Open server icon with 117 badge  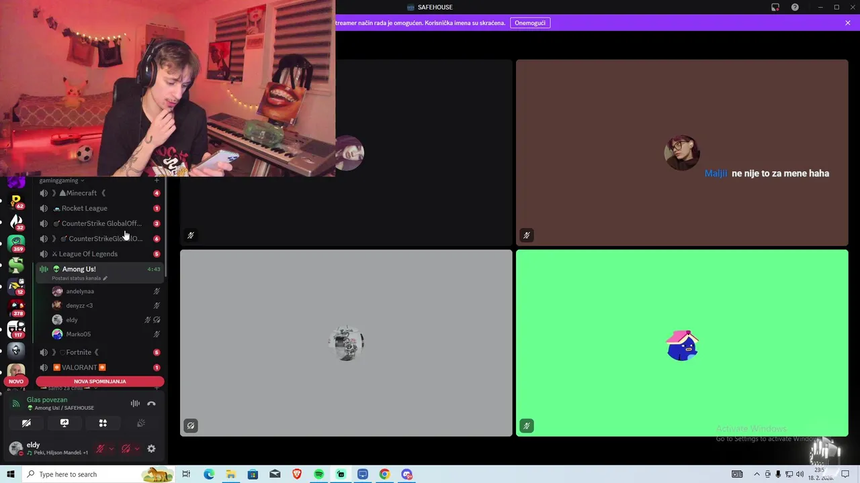coord(16,329)
